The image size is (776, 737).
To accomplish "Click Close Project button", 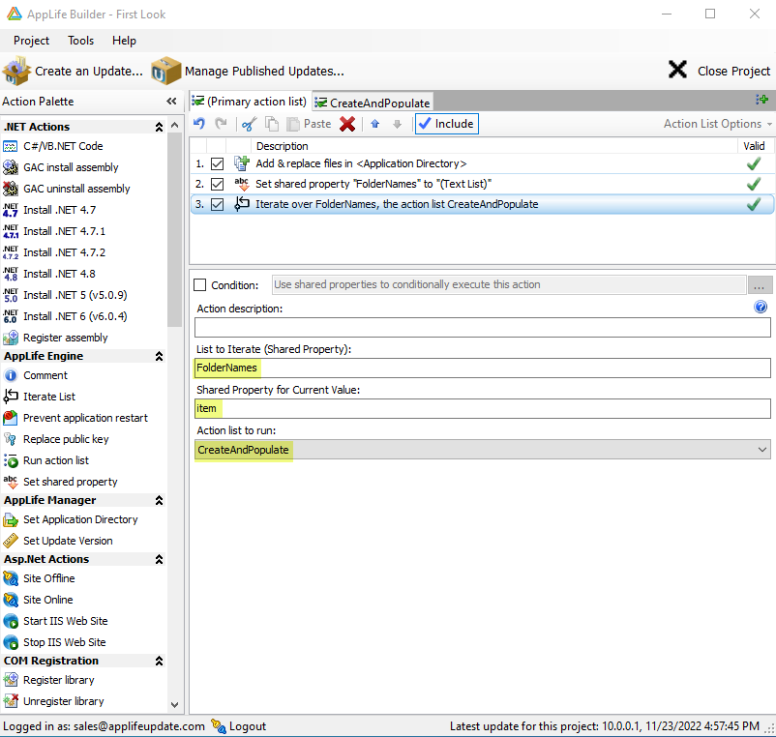I will 719,71.
